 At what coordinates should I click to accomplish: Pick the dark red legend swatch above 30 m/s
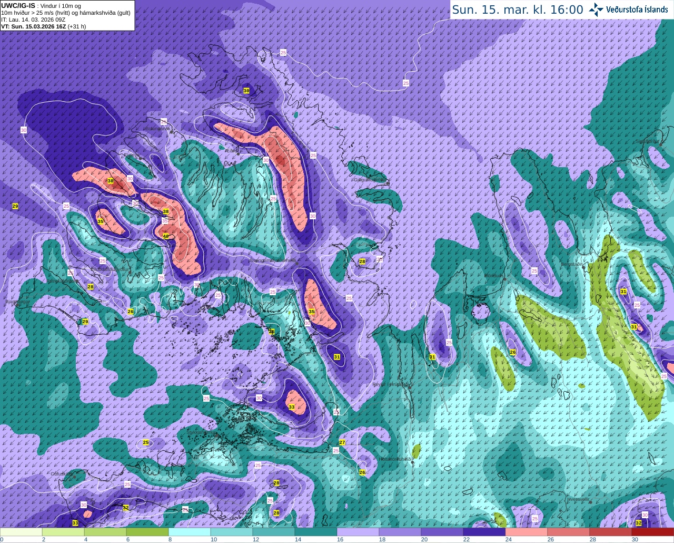click(653, 532)
